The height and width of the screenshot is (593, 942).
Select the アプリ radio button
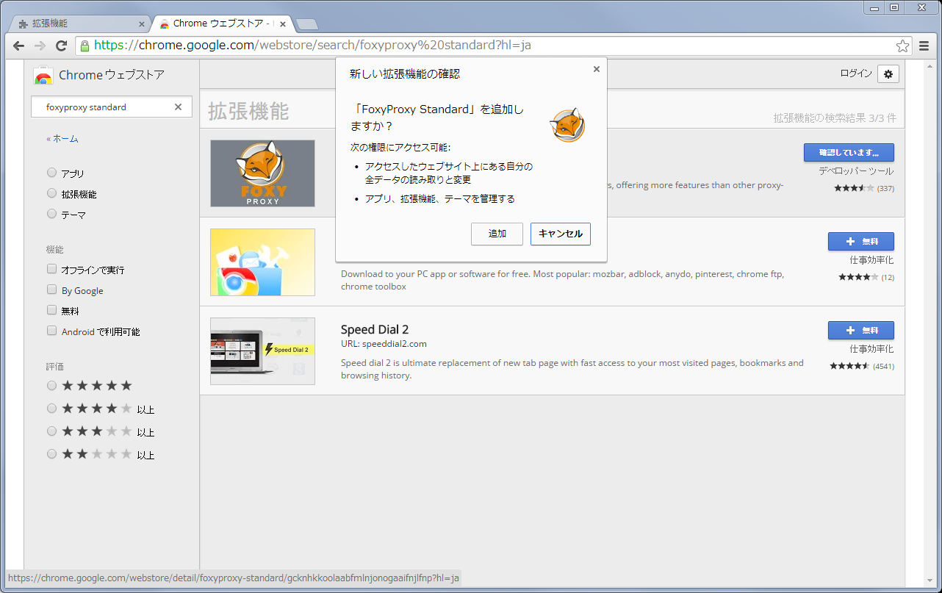click(51, 173)
